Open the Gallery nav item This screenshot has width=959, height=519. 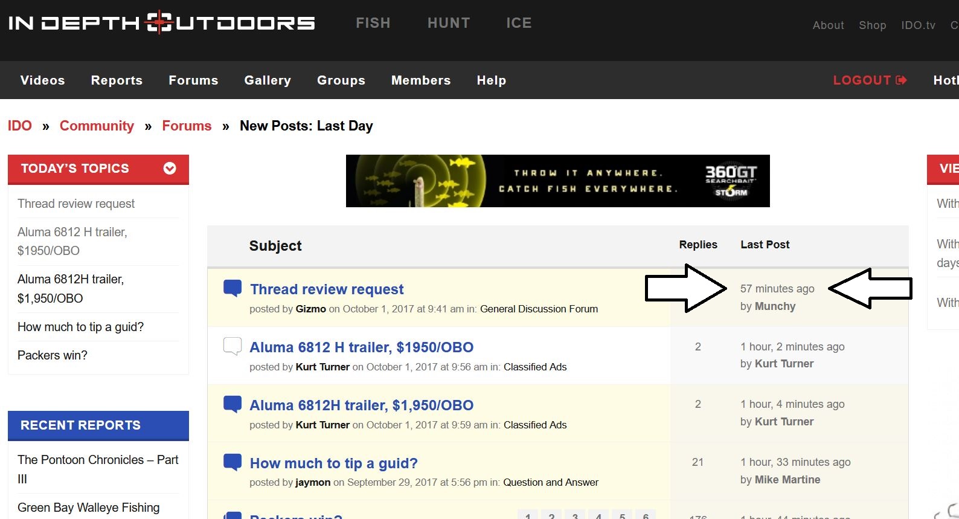pos(268,80)
